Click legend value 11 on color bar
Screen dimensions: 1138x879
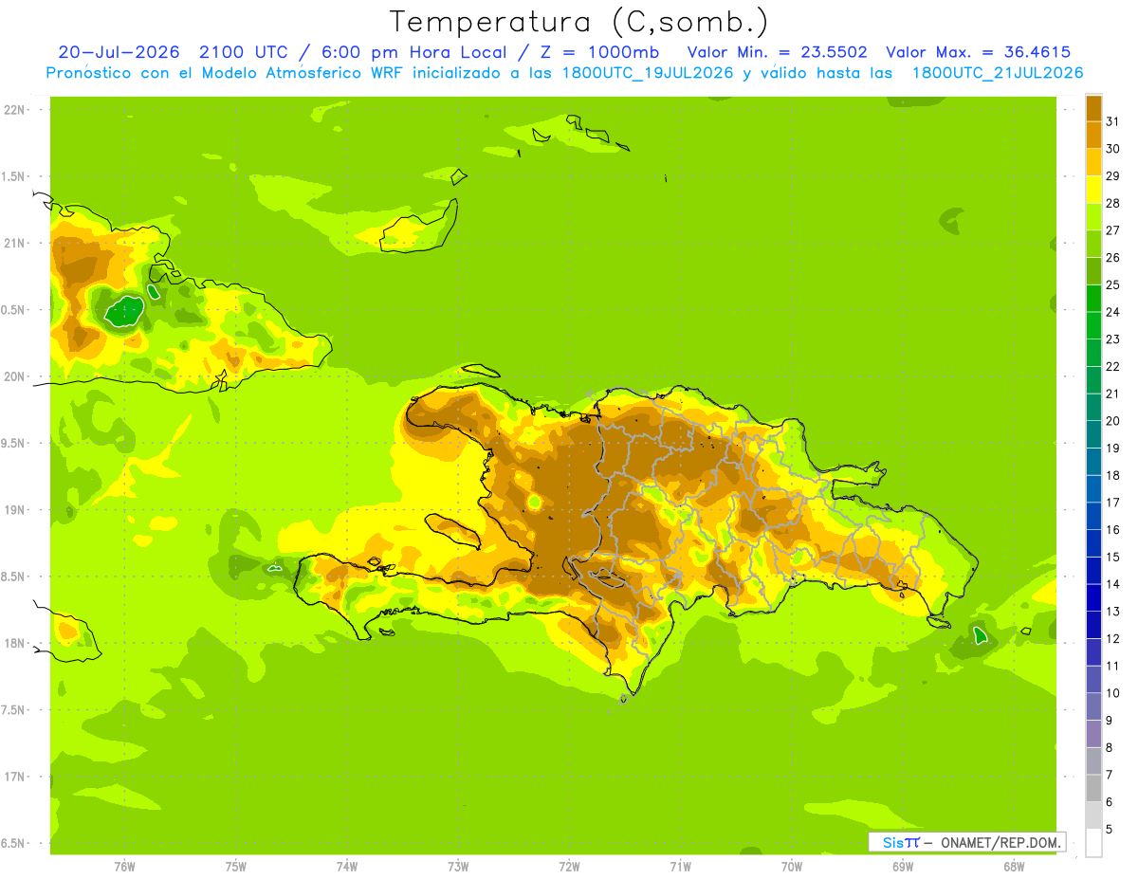coord(1112,666)
